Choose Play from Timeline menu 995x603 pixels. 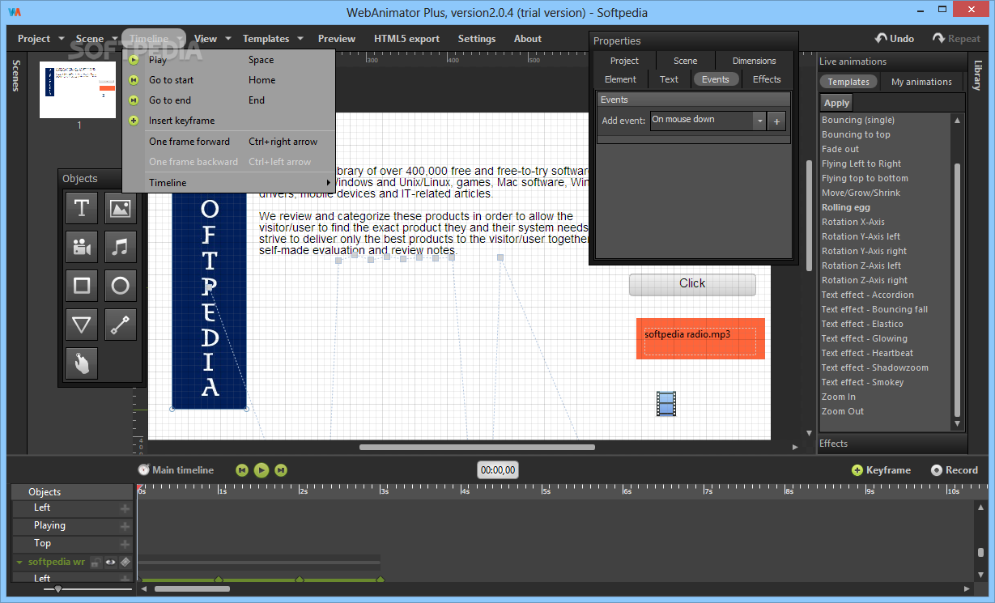point(228,60)
